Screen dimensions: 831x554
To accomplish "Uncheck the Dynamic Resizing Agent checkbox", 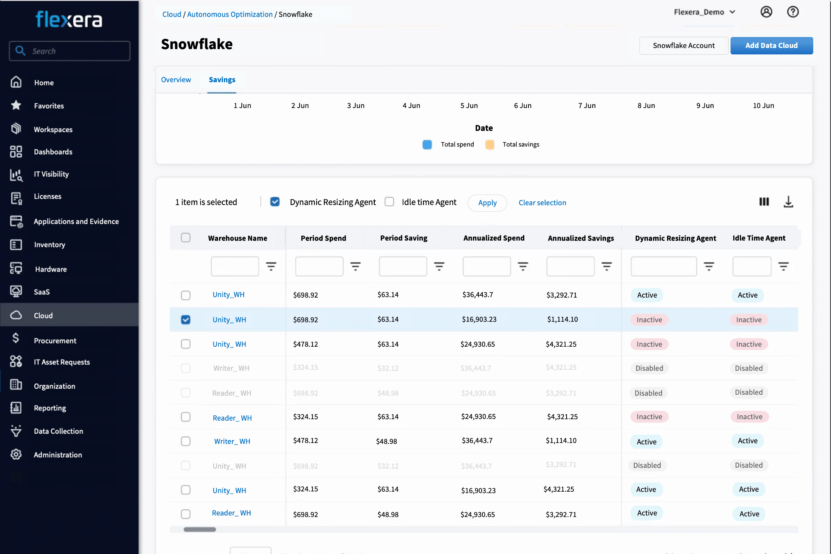I will click(275, 202).
